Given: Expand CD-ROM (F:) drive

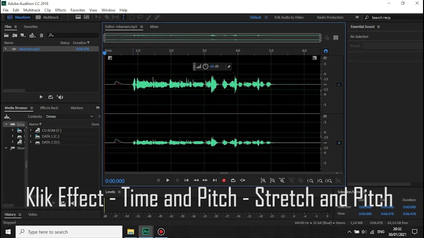Looking at the screenshot, I should click(30, 130).
